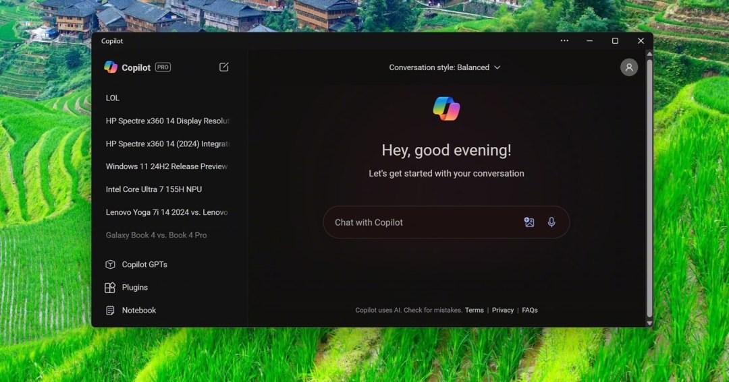This screenshot has height=382, width=729.
Task: Click the Plugins puzzle icon
Action: point(110,288)
